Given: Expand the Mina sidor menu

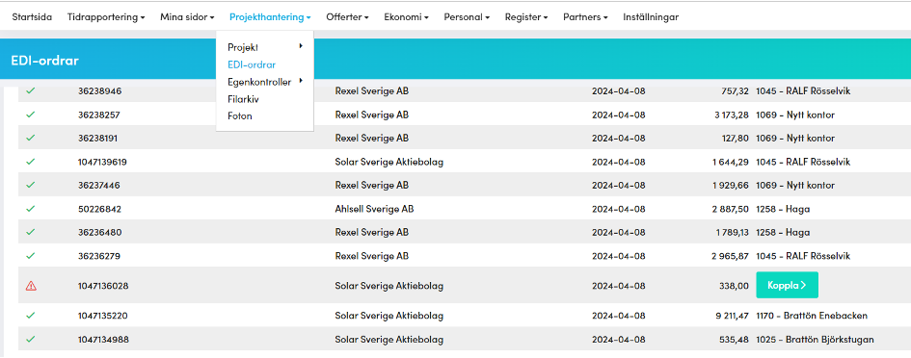Looking at the screenshot, I should [x=187, y=17].
